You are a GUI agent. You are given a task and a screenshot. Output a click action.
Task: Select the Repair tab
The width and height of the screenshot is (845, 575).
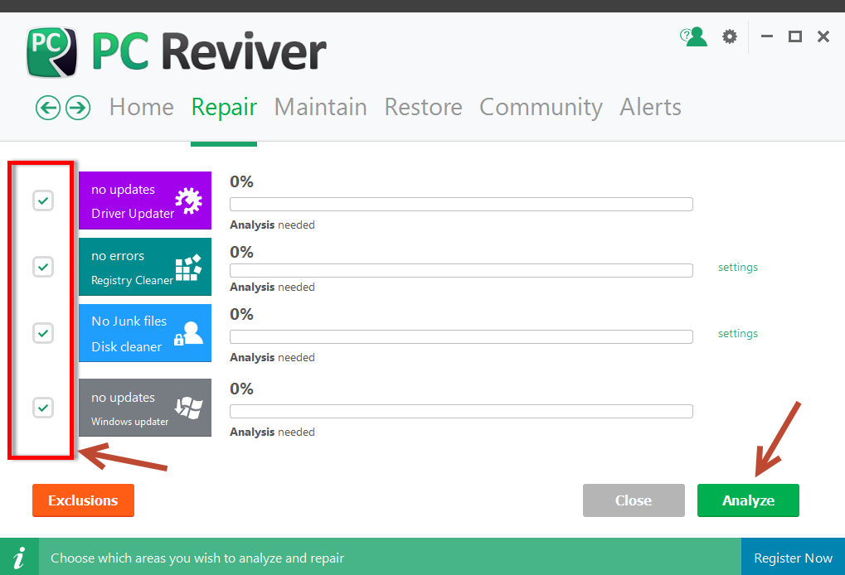click(224, 108)
